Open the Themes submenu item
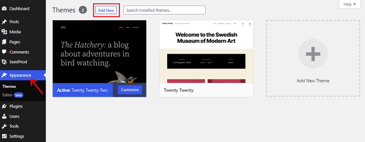This screenshot has width=365, height=142. [x=9, y=87]
